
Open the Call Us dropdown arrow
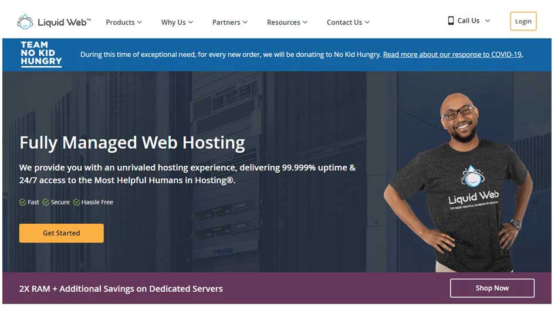click(488, 20)
